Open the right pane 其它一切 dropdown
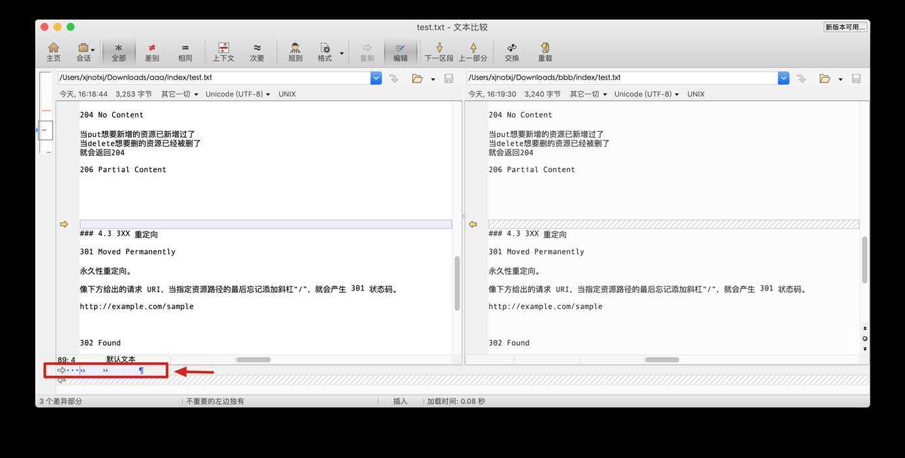 click(588, 94)
